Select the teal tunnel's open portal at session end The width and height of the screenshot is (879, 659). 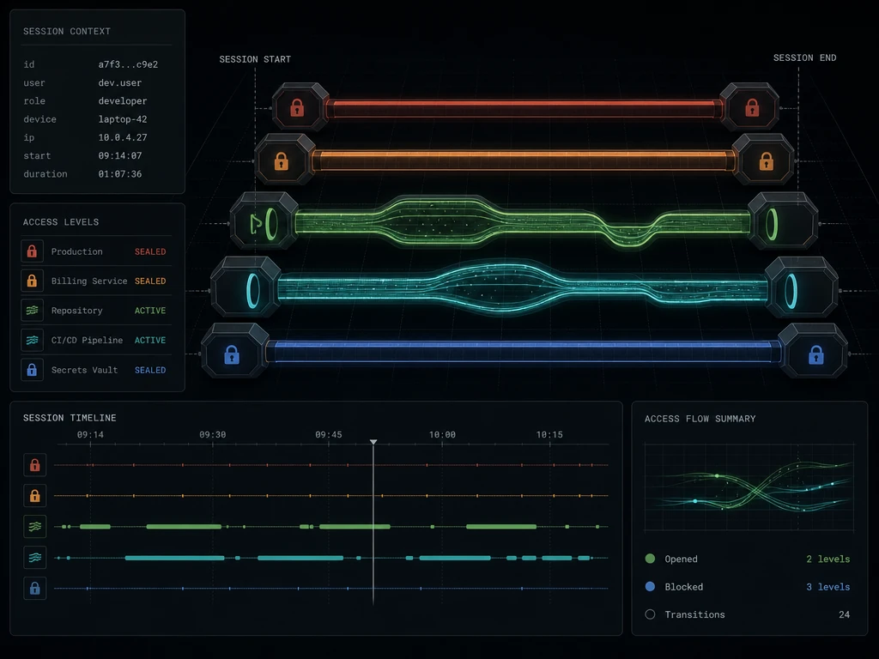791,291
